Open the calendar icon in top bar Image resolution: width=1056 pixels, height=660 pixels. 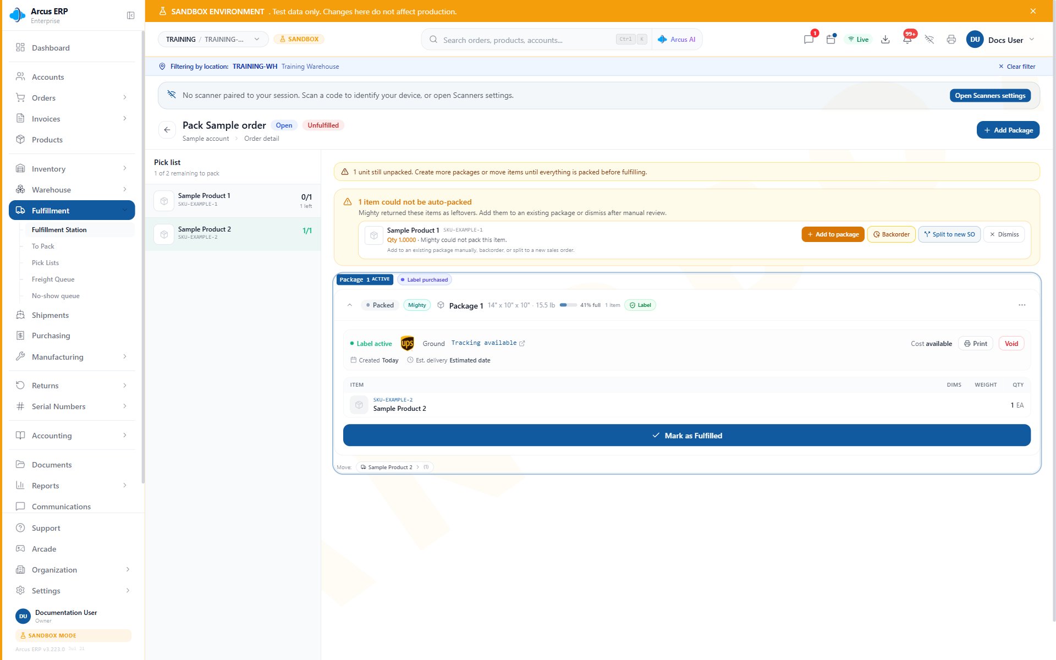coord(831,40)
